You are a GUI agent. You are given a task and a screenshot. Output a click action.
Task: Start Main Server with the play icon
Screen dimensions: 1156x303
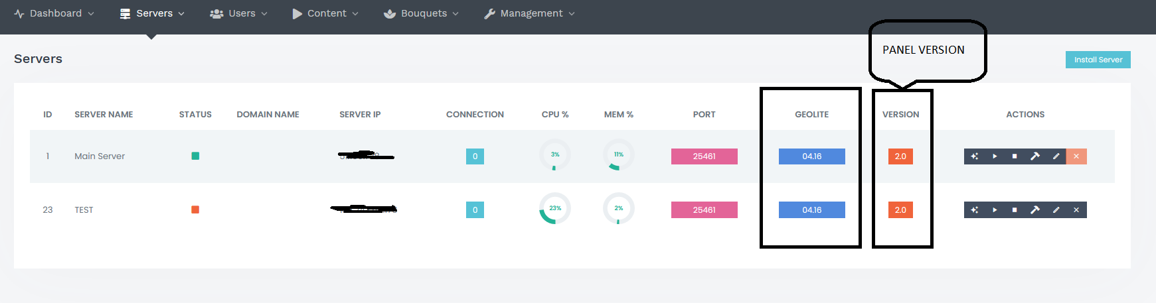pos(995,156)
